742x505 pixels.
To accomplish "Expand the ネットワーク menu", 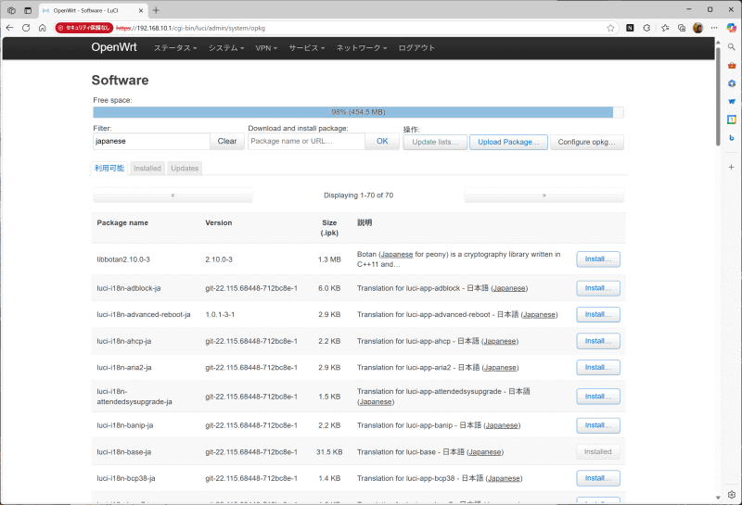I will pyautogui.click(x=361, y=48).
